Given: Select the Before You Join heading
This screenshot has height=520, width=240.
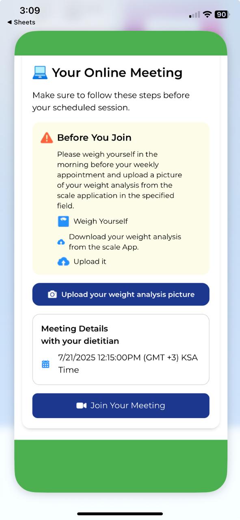Looking at the screenshot, I should (x=94, y=138).
